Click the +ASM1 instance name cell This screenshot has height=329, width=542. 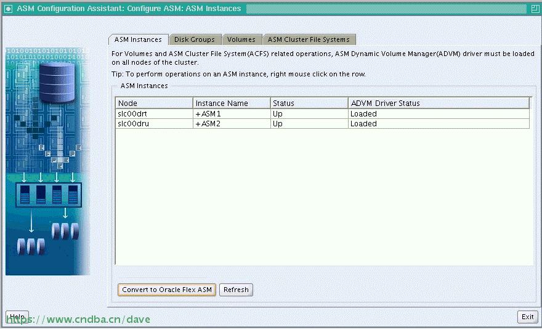click(x=232, y=114)
